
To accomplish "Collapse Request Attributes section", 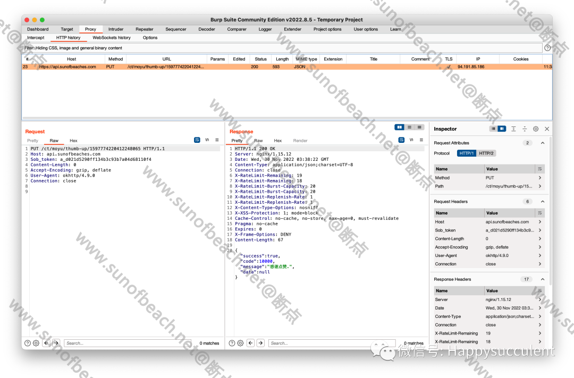I will tap(543, 143).
